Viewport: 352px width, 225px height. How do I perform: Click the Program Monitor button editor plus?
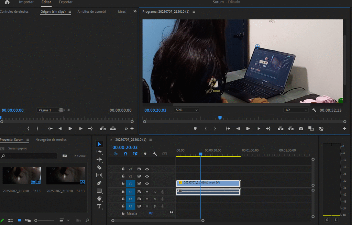point(344,128)
